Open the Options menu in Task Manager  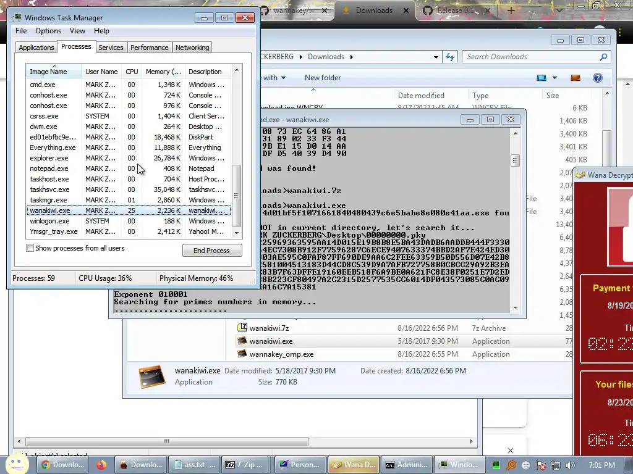click(x=48, y=31)
